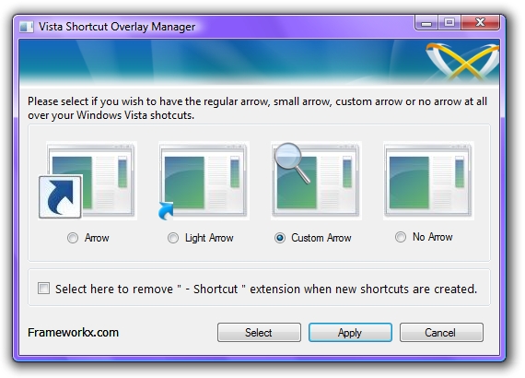
Task: Click the small light blue arrow icon
Action: point(166,211)
